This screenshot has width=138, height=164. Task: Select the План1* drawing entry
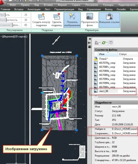point(116,59)
